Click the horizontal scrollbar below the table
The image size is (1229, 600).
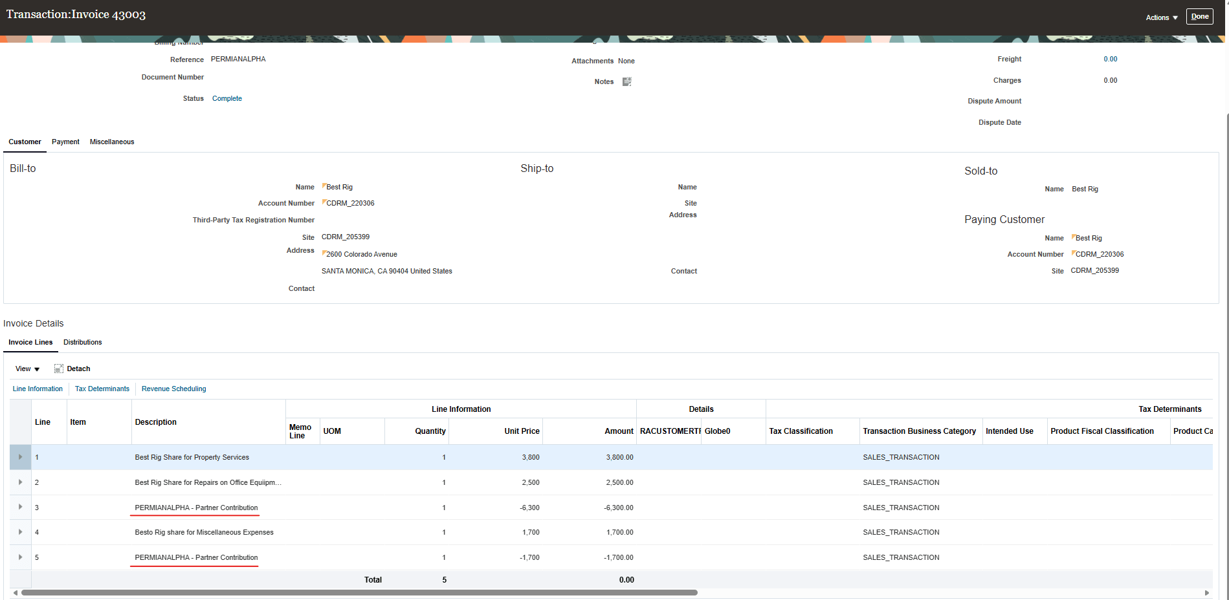point(362,592)
